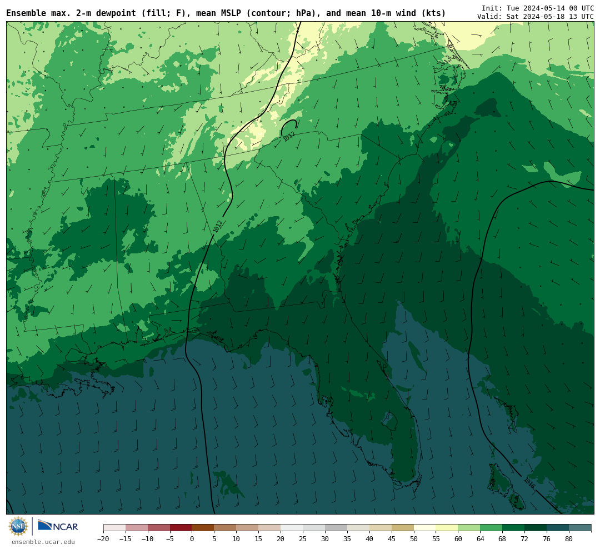Click the colorbar tick label 5

214,538
